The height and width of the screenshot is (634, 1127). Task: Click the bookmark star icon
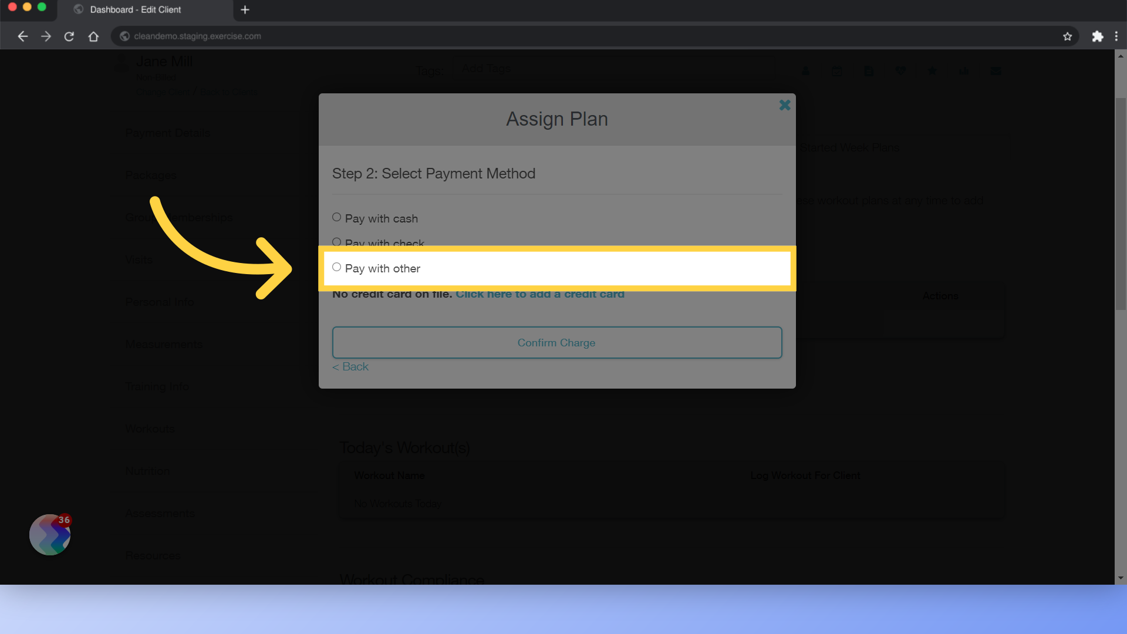(1067, 36)
